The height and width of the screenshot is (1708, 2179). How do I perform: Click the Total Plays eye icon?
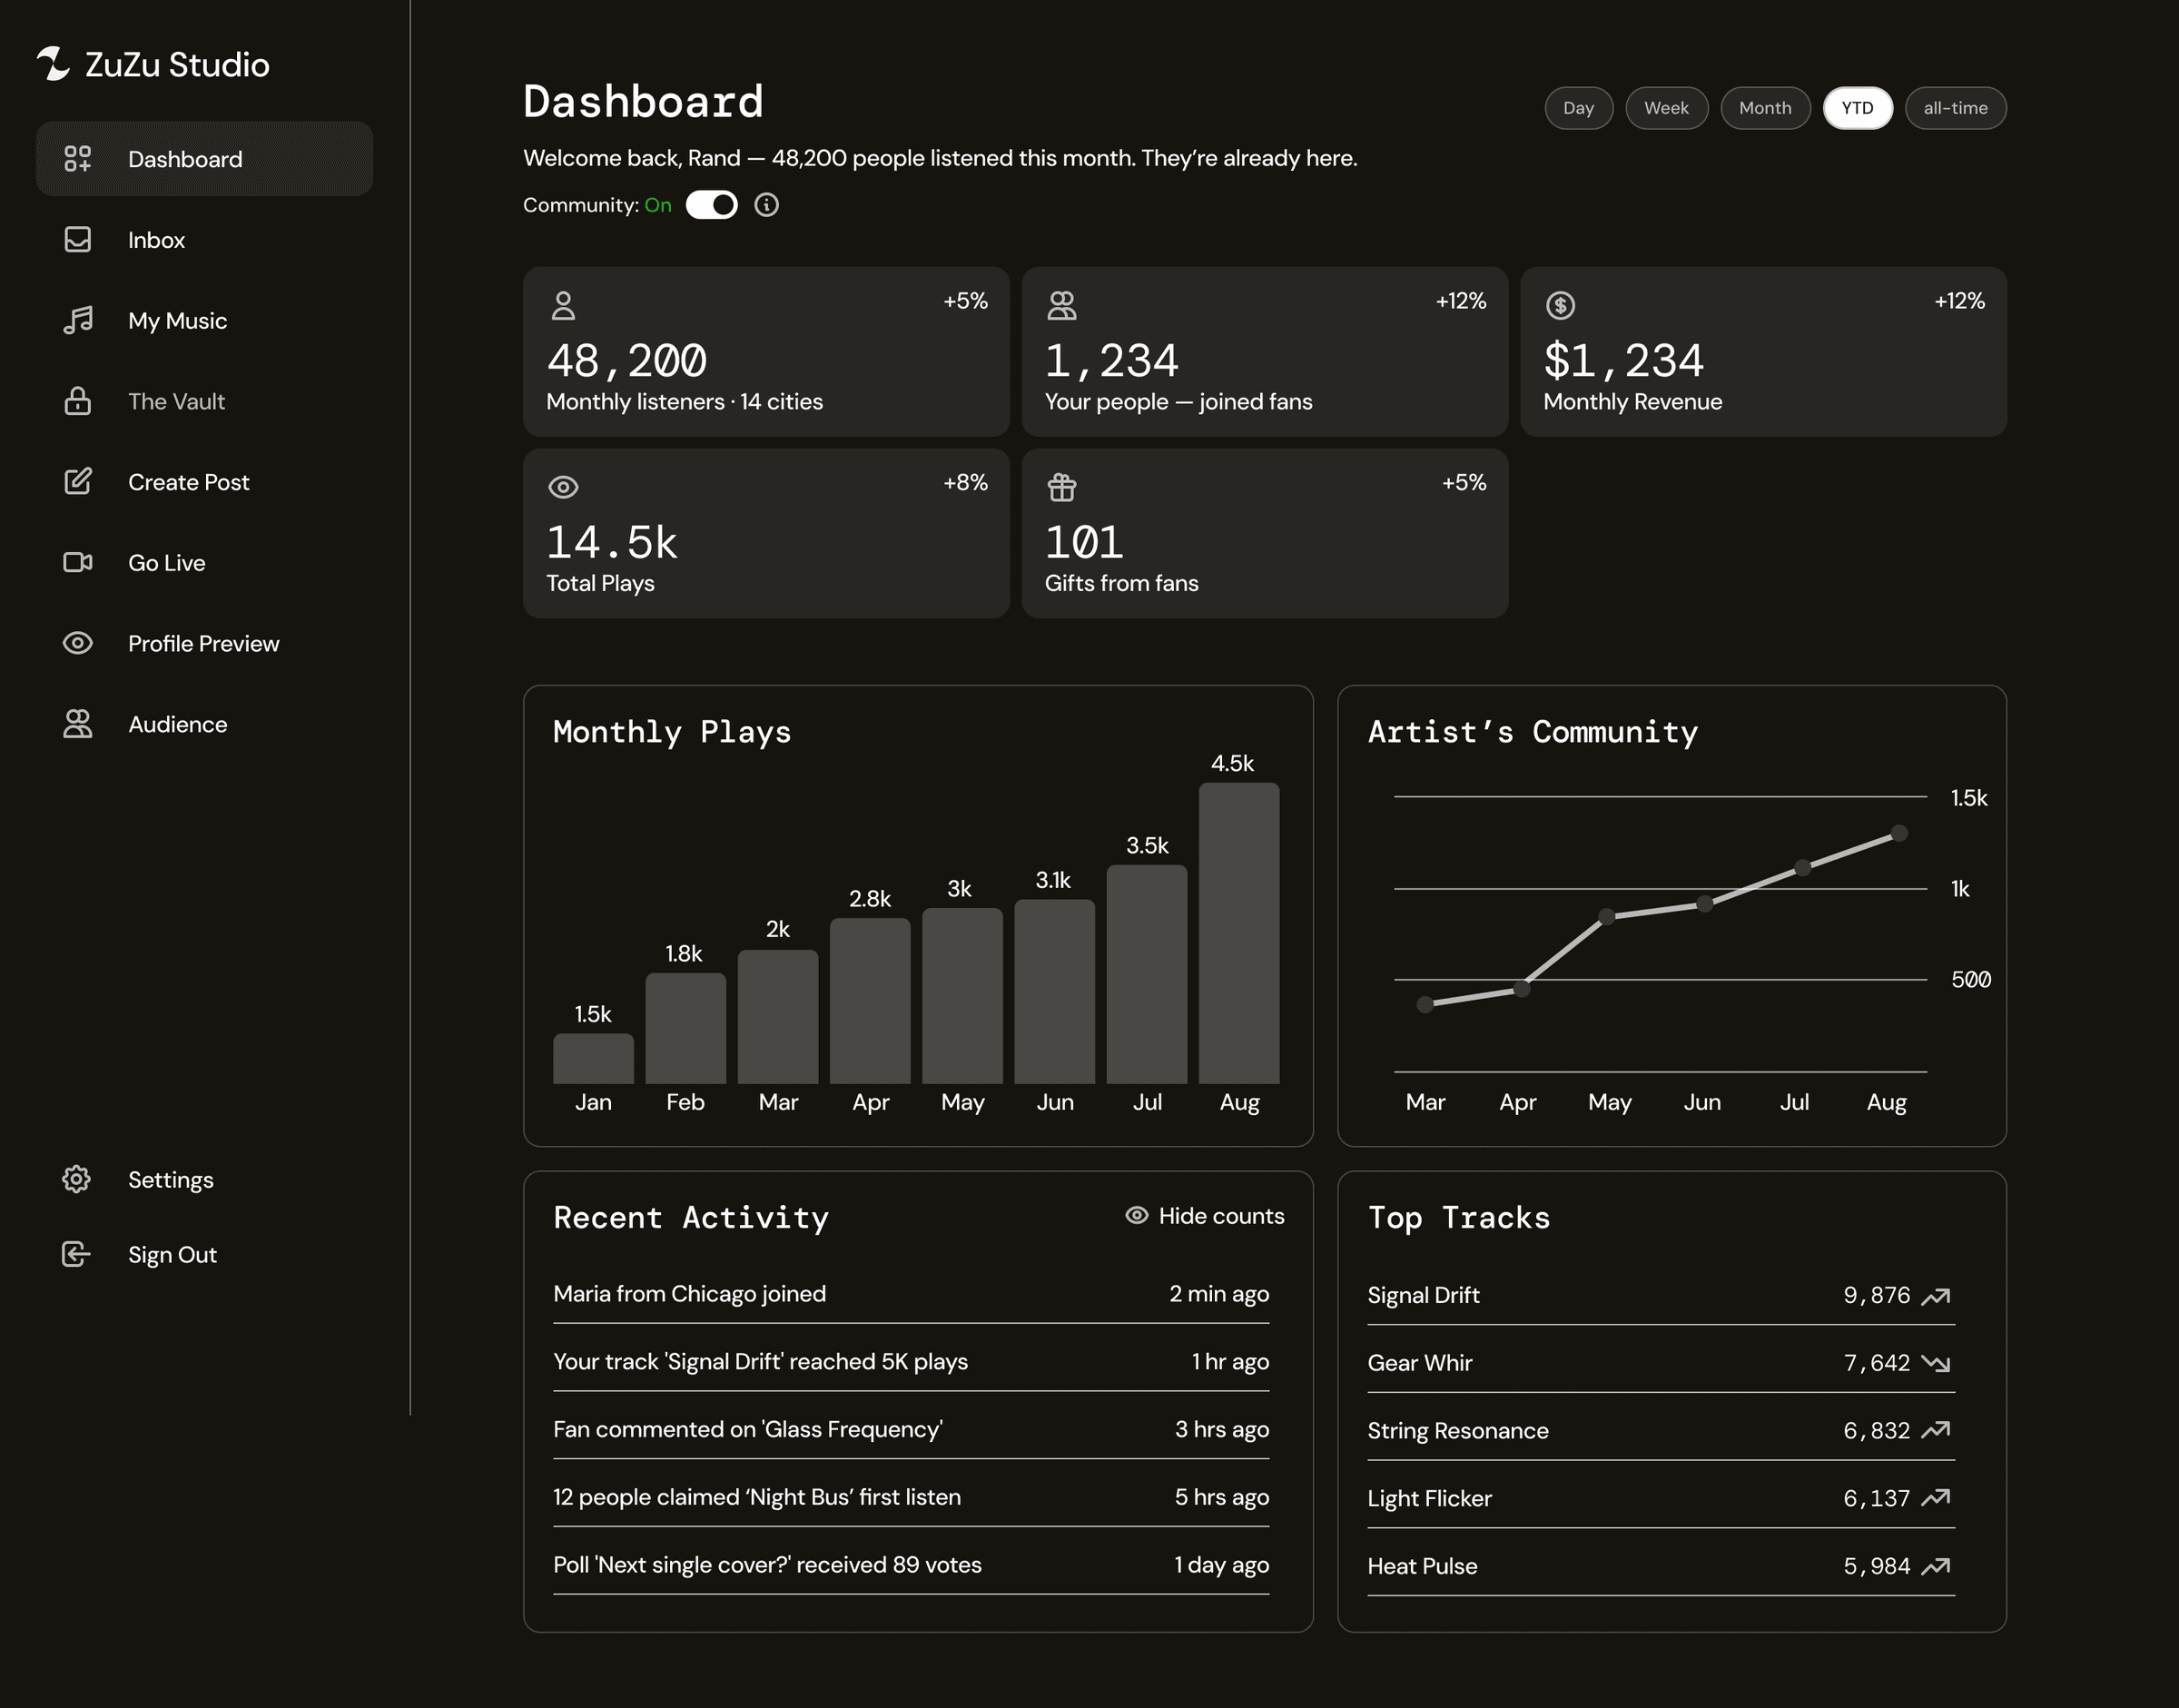point(563,487)
